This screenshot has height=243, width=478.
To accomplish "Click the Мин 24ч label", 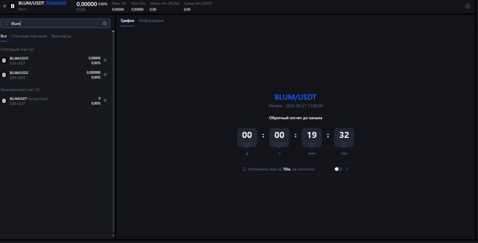I will (x=138, y=3).
